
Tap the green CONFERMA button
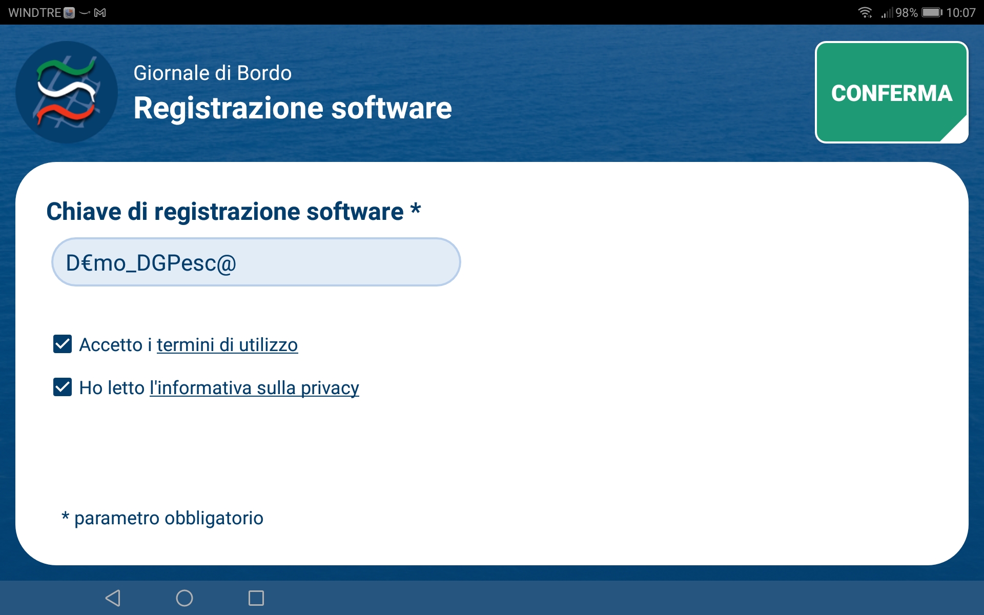(891, 92)
